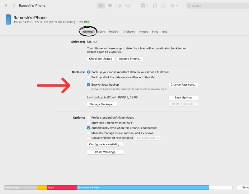
Task: Click the Restore Backup button
Action: click(x=183, y=104)
